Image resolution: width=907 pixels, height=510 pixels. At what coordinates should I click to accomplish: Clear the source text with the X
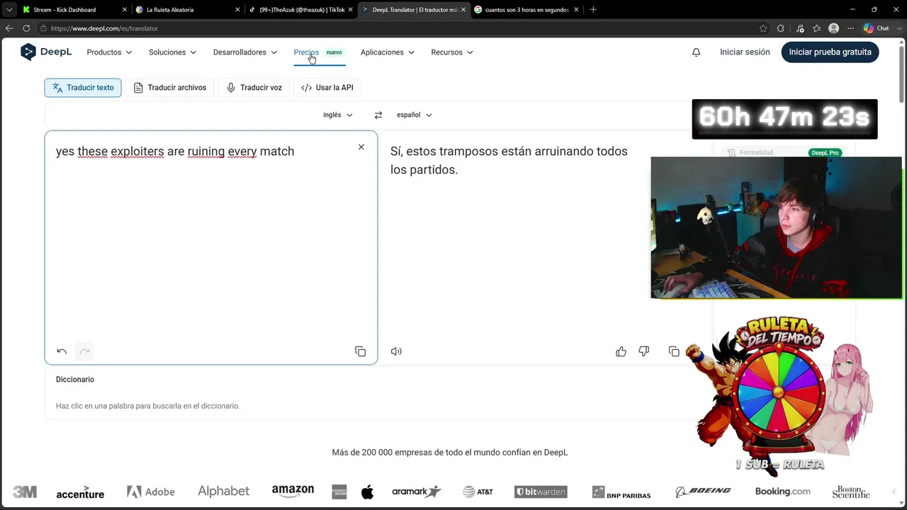point(361,147)
